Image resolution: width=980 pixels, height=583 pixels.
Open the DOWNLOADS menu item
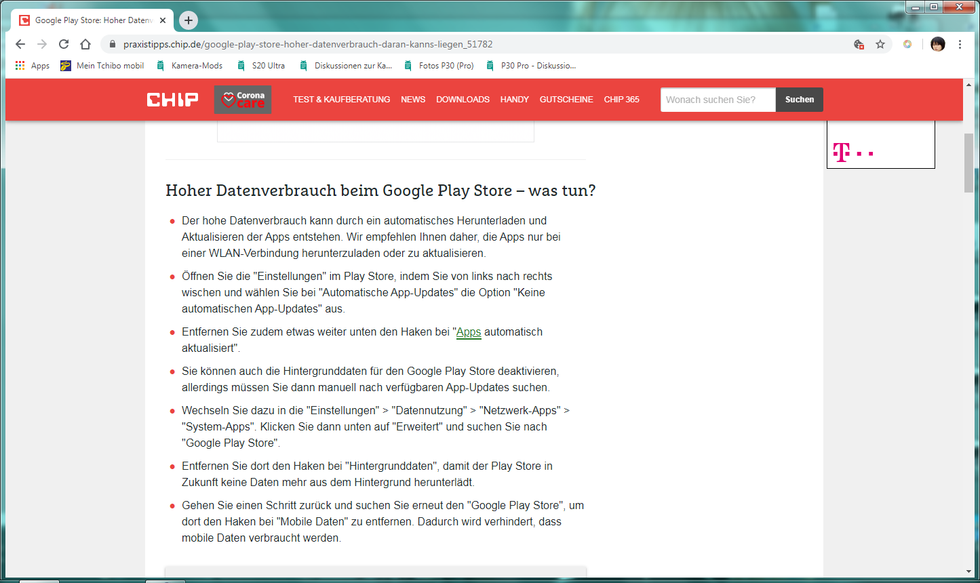(x=463, y=100)
